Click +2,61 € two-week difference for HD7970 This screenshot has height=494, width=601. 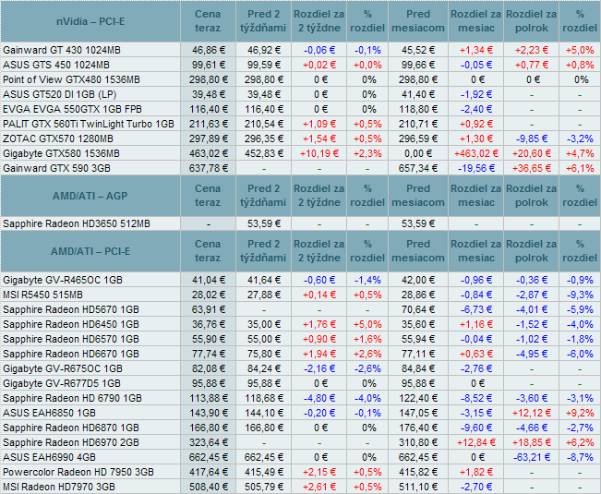[319, 487]
